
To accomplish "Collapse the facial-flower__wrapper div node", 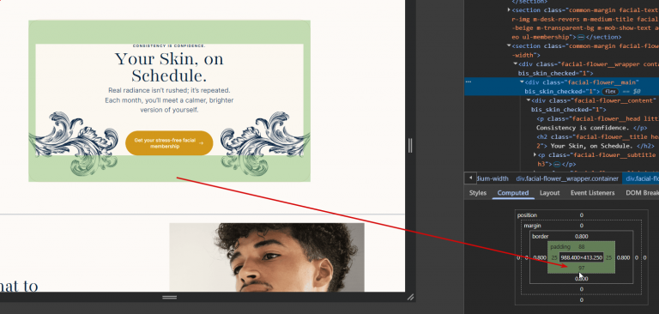I will click(x=516, y=64).
